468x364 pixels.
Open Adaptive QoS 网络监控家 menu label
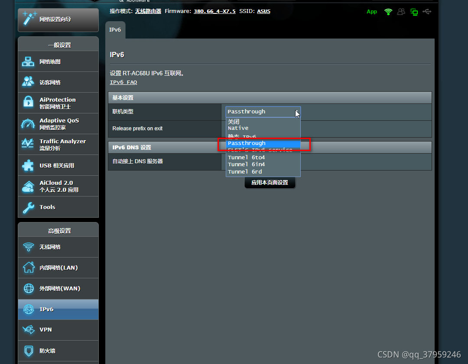pos(59,124)
